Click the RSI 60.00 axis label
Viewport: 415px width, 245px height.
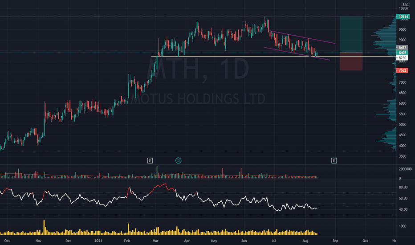[403, 198]
